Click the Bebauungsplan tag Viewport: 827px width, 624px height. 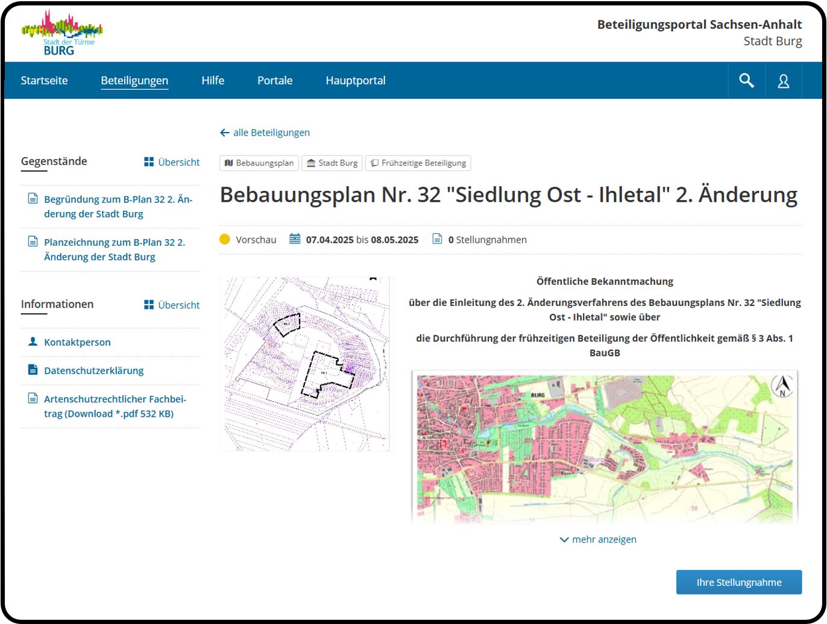[x=259, y=163]
